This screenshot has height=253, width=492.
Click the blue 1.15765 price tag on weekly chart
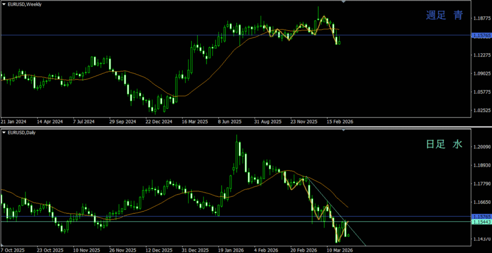pyautogui.click(x=481, y=35)
